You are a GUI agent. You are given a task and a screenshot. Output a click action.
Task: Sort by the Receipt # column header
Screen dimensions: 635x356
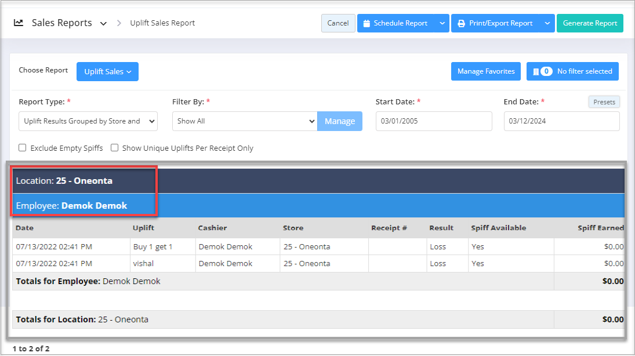(389, 228)
